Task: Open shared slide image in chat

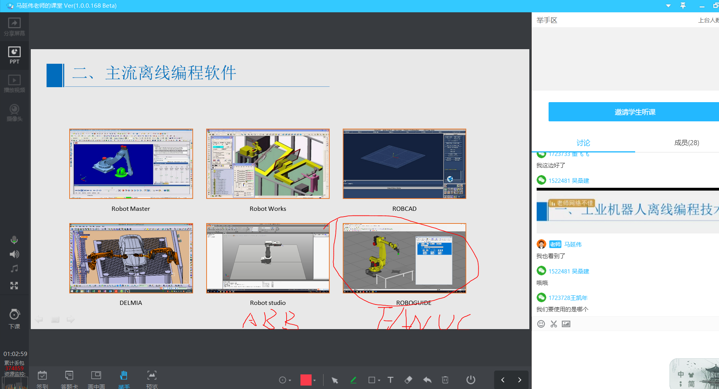Action: pos(627,210)
